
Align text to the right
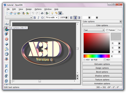pyautogui.click(x=79, y=17)
